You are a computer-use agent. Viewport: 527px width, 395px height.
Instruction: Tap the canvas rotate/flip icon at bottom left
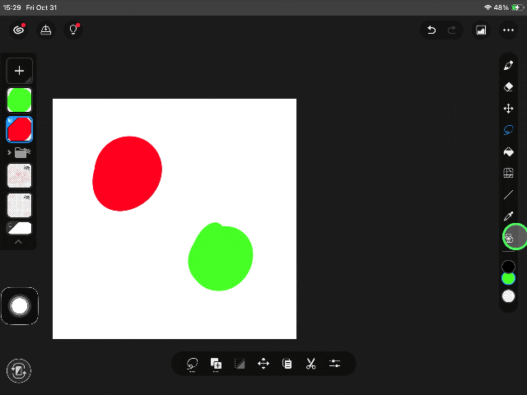click(x=19, y=371)
